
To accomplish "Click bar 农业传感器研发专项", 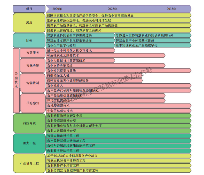I will click(x=119, y=121).
